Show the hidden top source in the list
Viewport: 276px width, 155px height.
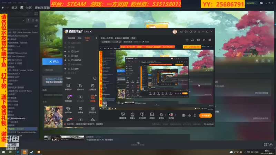(65, 43)
